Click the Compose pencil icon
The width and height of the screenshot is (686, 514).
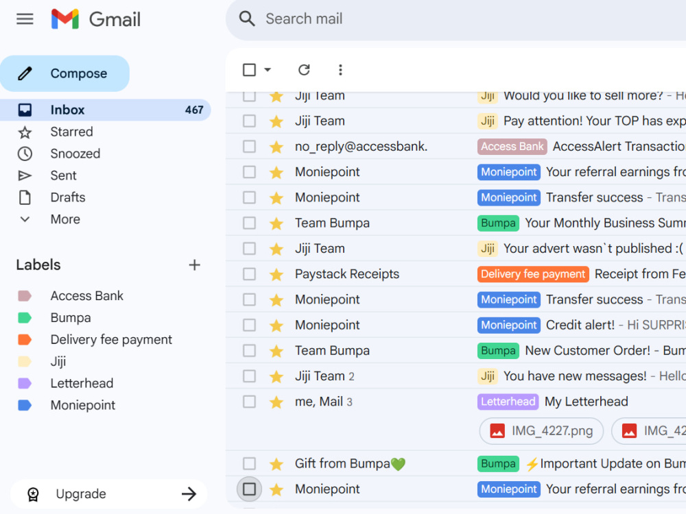pos(25,73)
